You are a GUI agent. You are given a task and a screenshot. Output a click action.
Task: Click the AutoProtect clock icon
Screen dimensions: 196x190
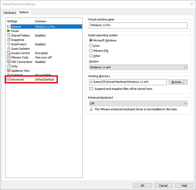click(x=9, y=44)
